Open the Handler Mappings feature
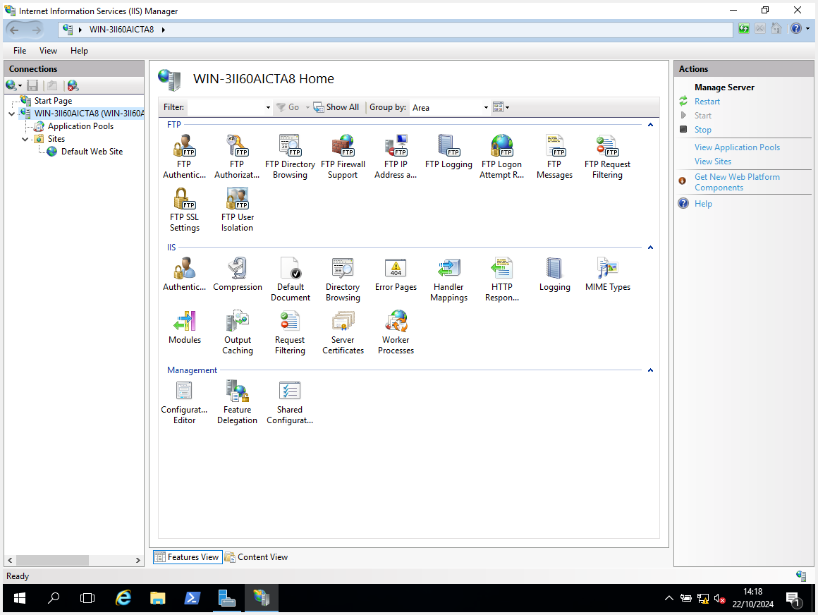This screenshot has height=615, width=818. (448, 279)
